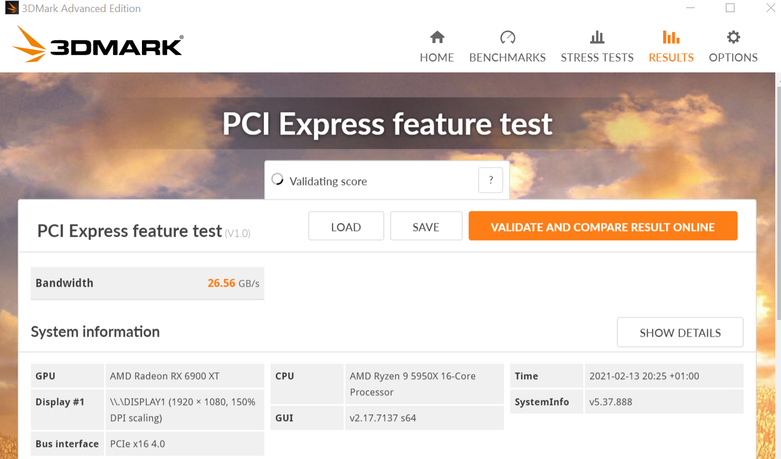Go to the STRESS TESTS tab label
This screenshot has width=781, height=459.
[x=597, y=57]
